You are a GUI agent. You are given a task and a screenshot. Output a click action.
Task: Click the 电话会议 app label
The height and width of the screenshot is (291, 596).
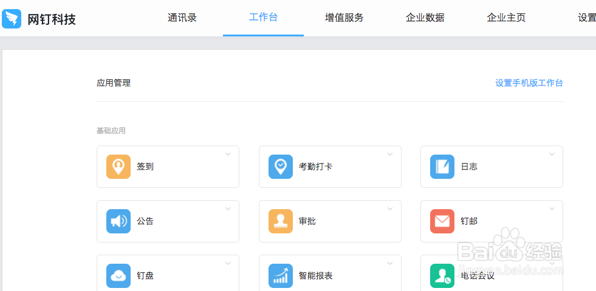click(x=478, y=276)
